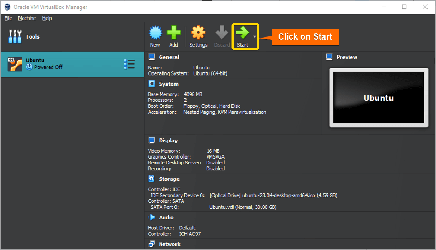Open Network settings via heading link
Viewport: 436px width, 250px height.
coord(170,244)
